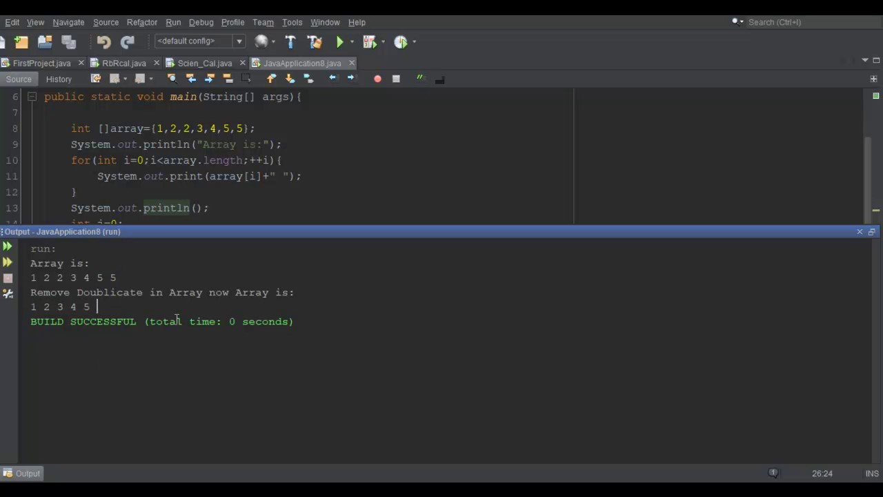Open the Source menu
883x497 pixels.
pyautogui.click(x=106, y=22)
